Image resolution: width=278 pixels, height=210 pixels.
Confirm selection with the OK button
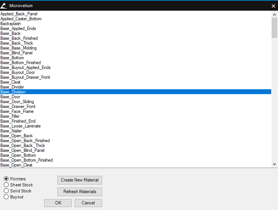tap(58, 203)
